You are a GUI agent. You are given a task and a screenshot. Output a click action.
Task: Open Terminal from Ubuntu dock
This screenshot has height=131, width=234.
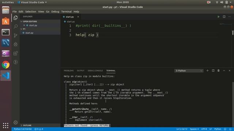click(6, 32)
